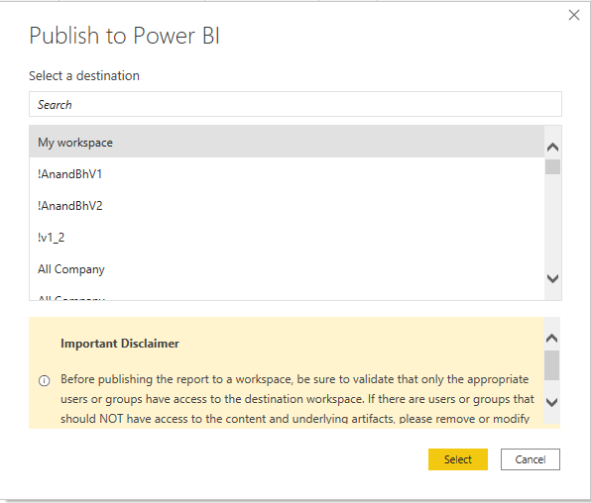Click the disclaimer scroll up arrow

coord(551,338)
